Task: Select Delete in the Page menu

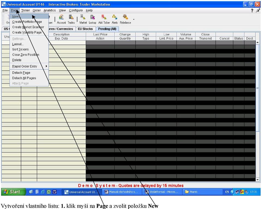Action: pyautogui.click(x=29, y=60)
